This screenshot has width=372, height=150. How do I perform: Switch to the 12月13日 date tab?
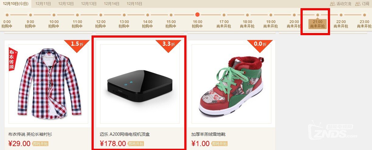(x=89, y=4)
